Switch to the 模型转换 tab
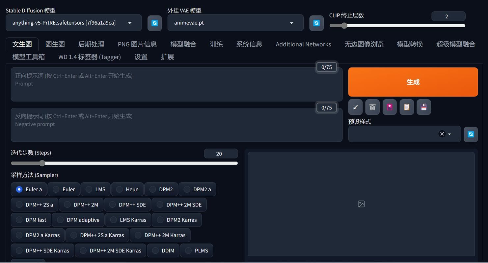The height and width of the screenshot is (263, 488). [x=410, y=44]
